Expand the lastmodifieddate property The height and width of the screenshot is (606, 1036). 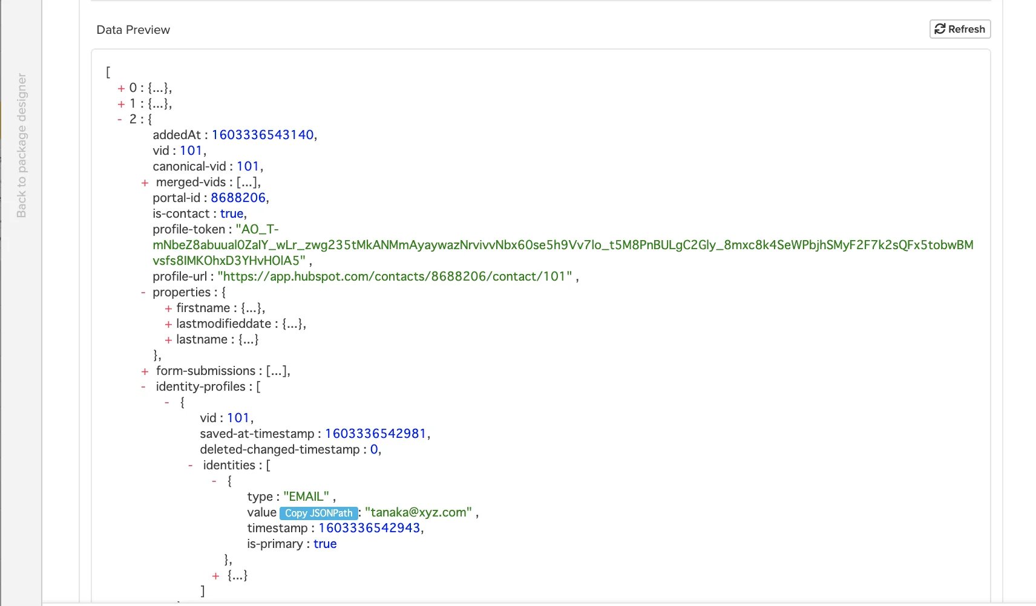click(168, 324)
